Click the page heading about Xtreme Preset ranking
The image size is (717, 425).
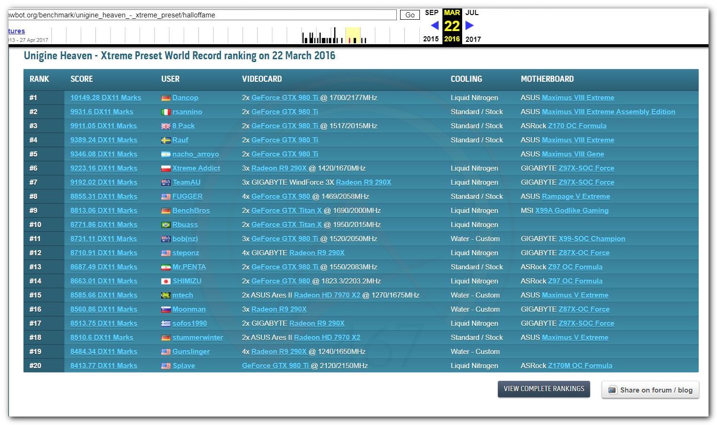coord(180,55)
